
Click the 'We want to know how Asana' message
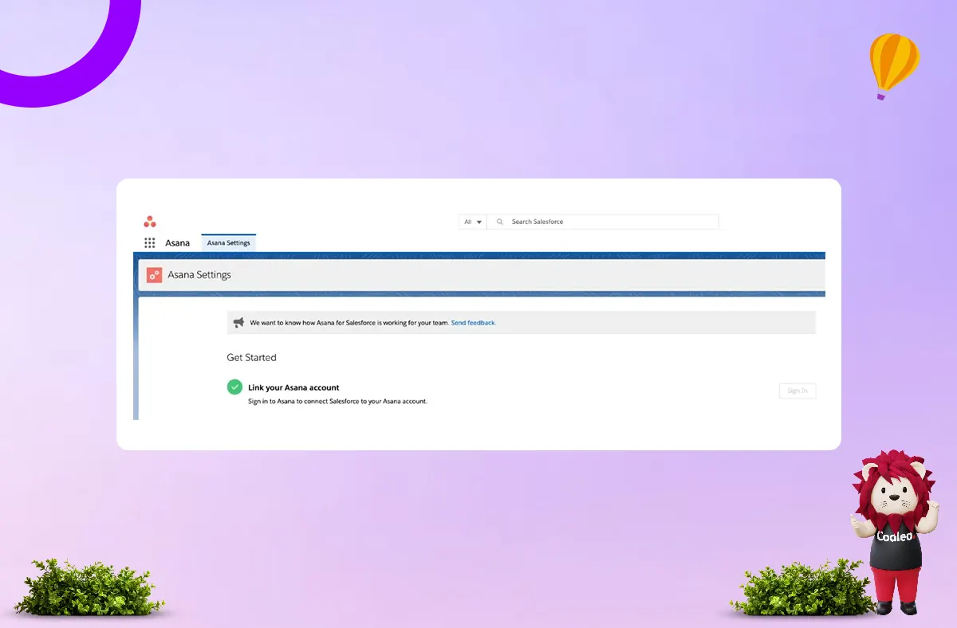(x=349, y=323)
